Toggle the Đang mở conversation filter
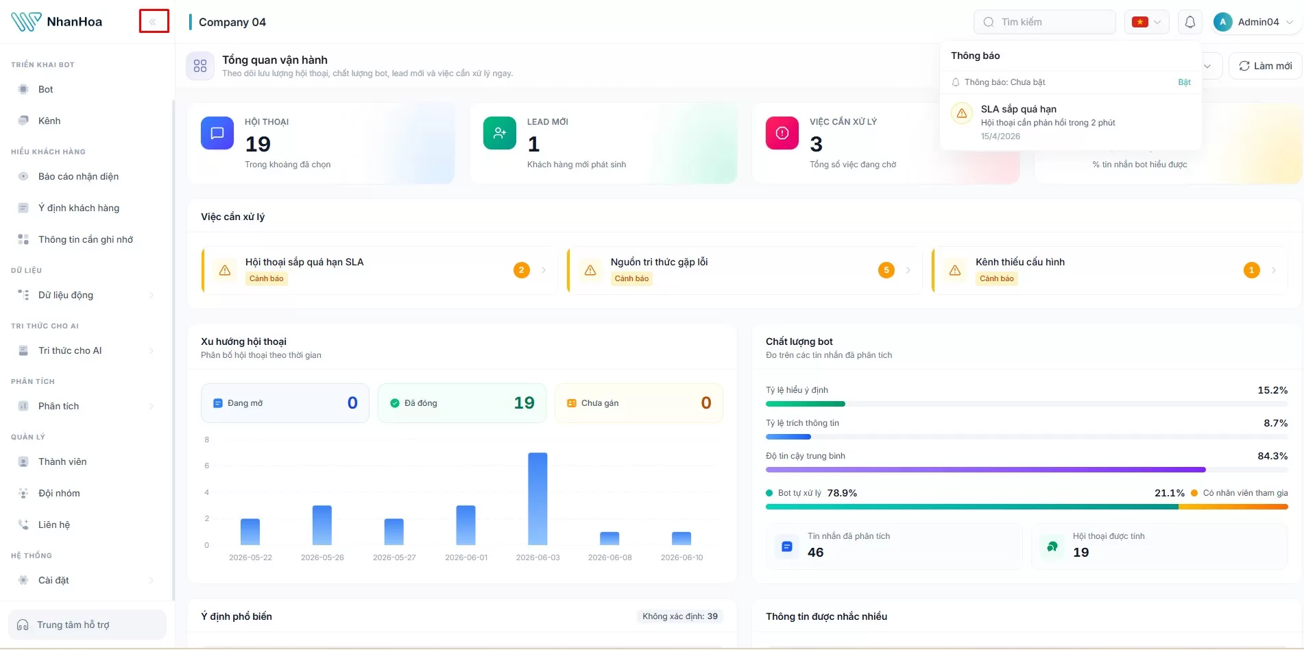The image size is (1304, 650). [x=285, y=403]
